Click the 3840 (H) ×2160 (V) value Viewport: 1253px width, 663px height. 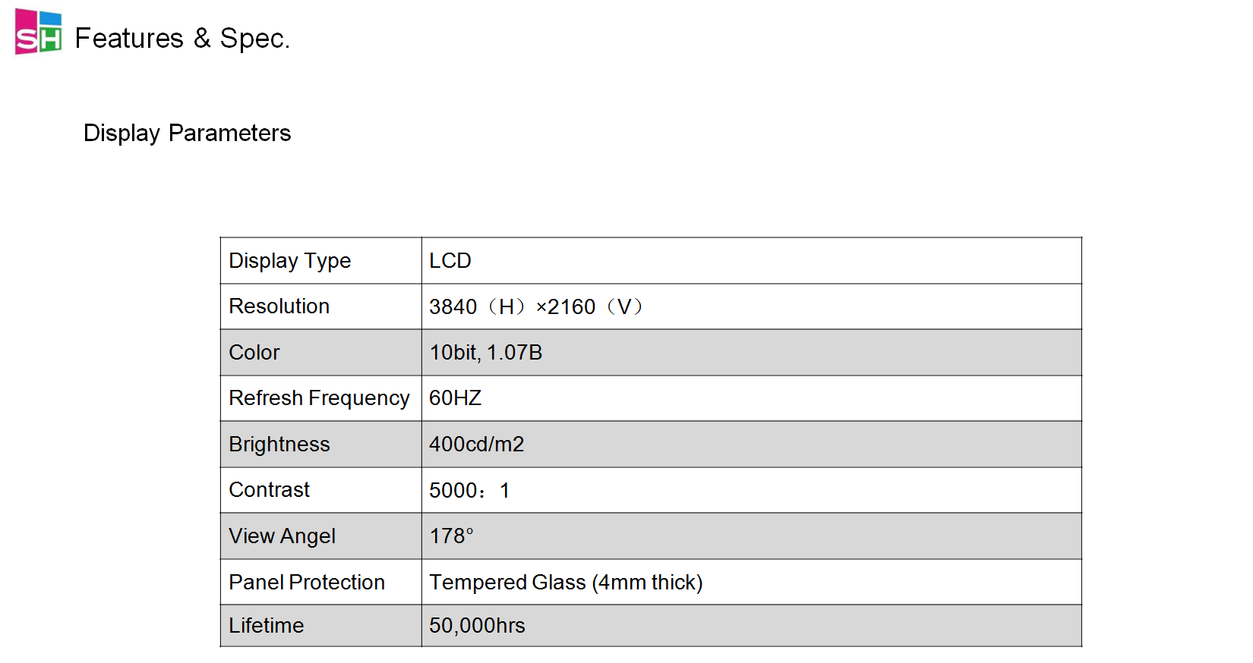point(535,306)
